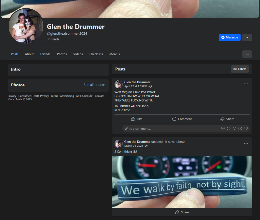Expand the chevron dropdown beside Message
260x220 pixels.
tap(247, 37)
